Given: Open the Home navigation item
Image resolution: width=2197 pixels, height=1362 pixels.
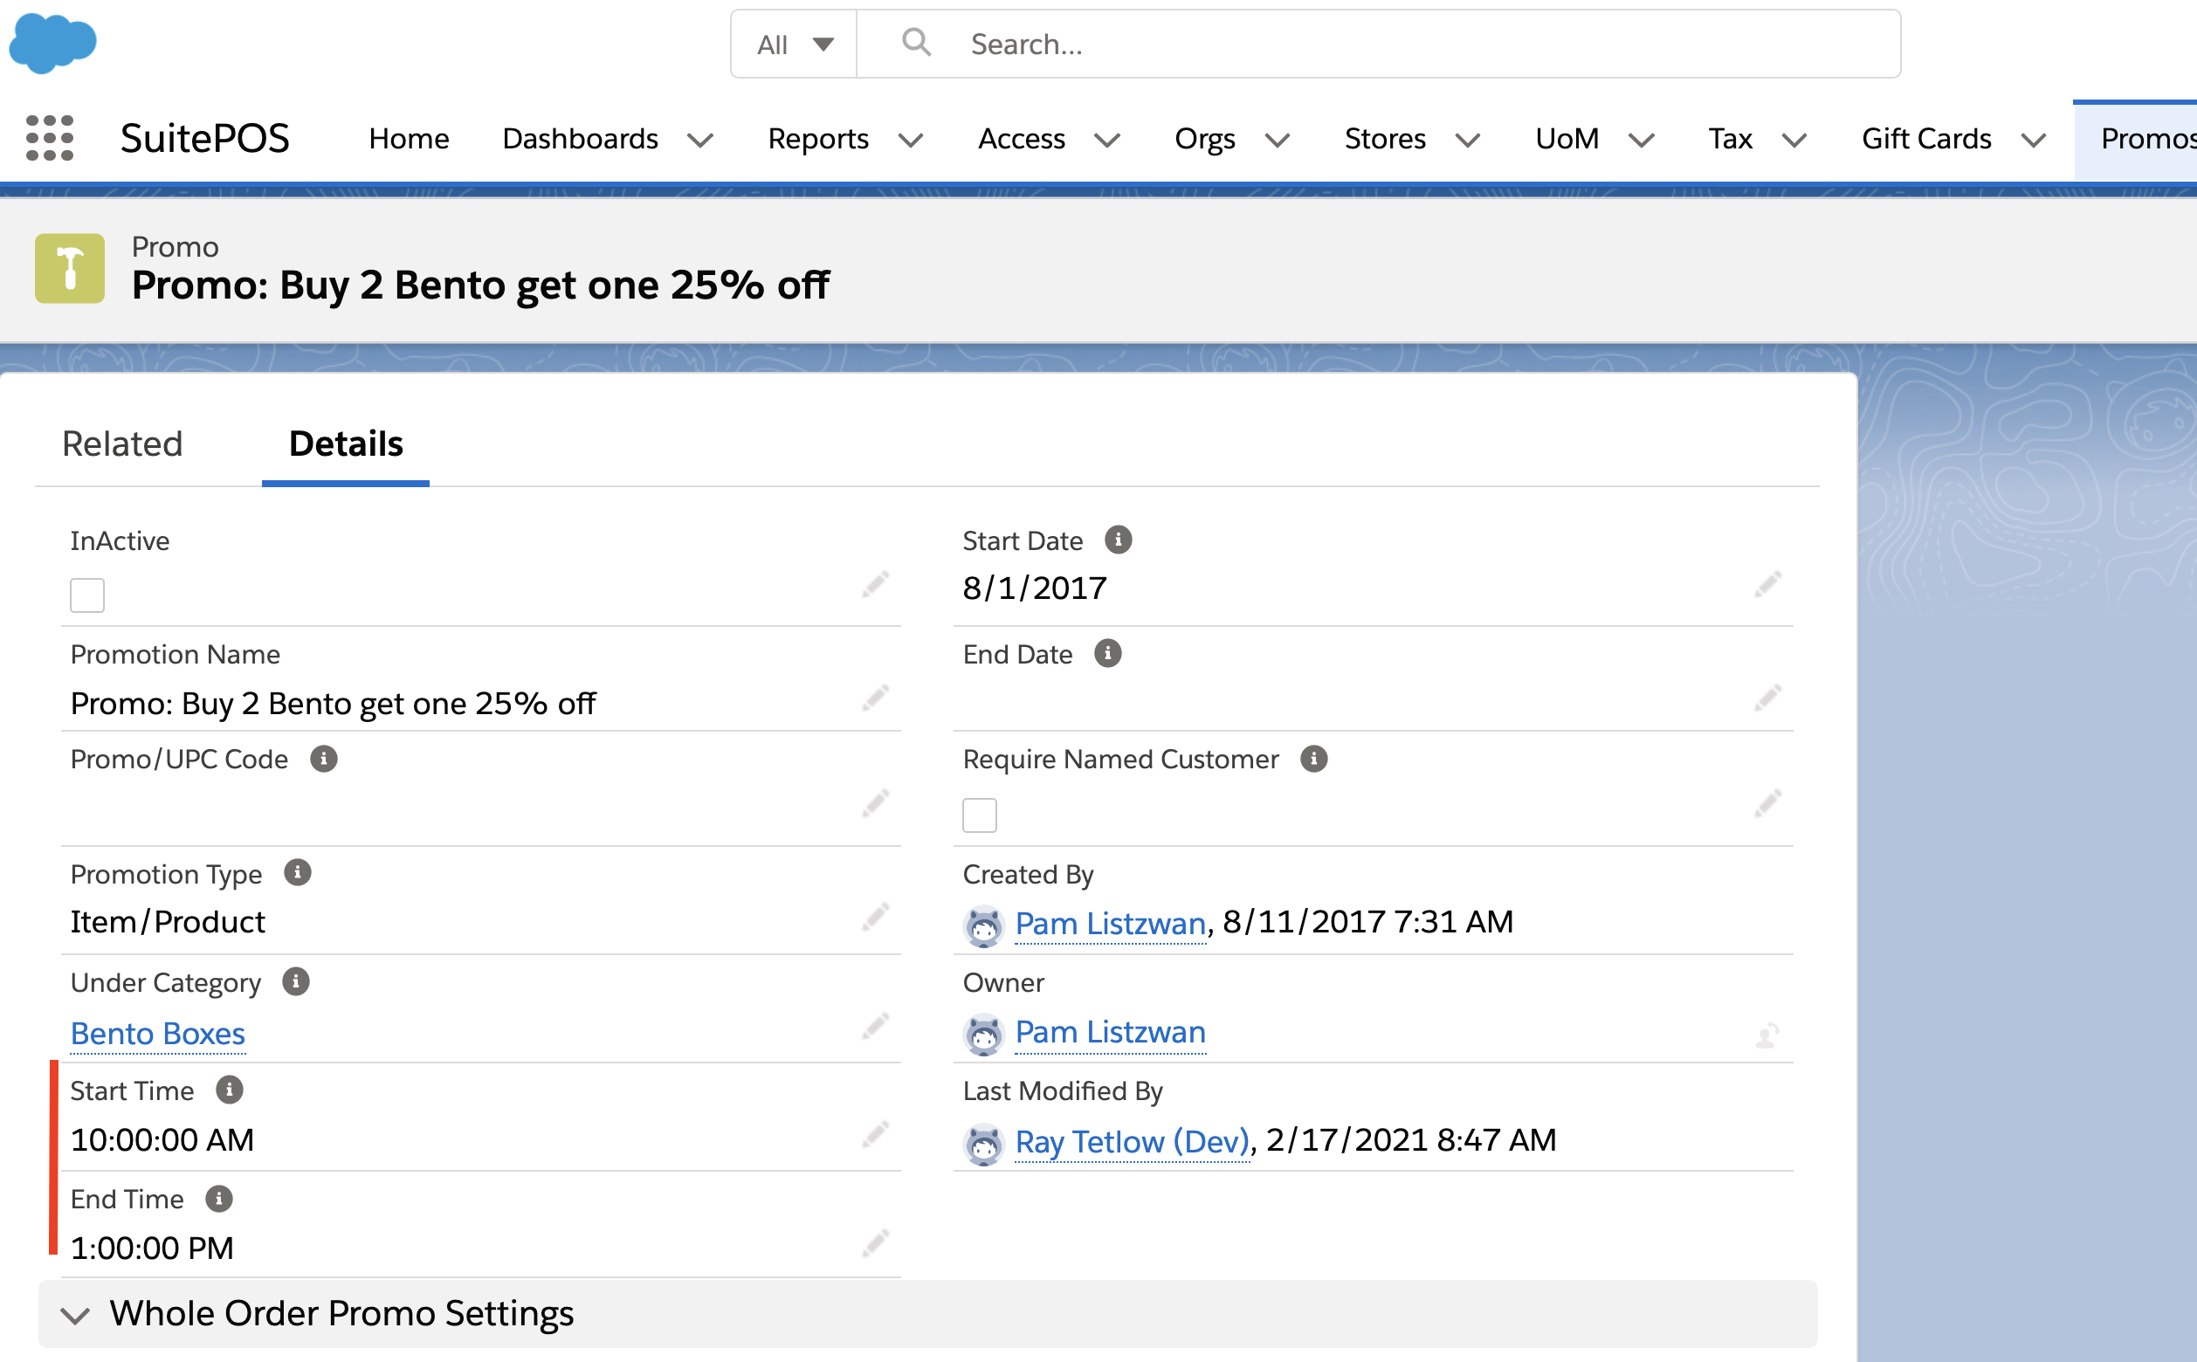Looking at the screenshot, I should click(408, 139).
